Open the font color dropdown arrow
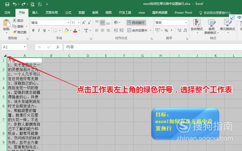The width and height of the screenshot is (242, 151). point(79,30)
